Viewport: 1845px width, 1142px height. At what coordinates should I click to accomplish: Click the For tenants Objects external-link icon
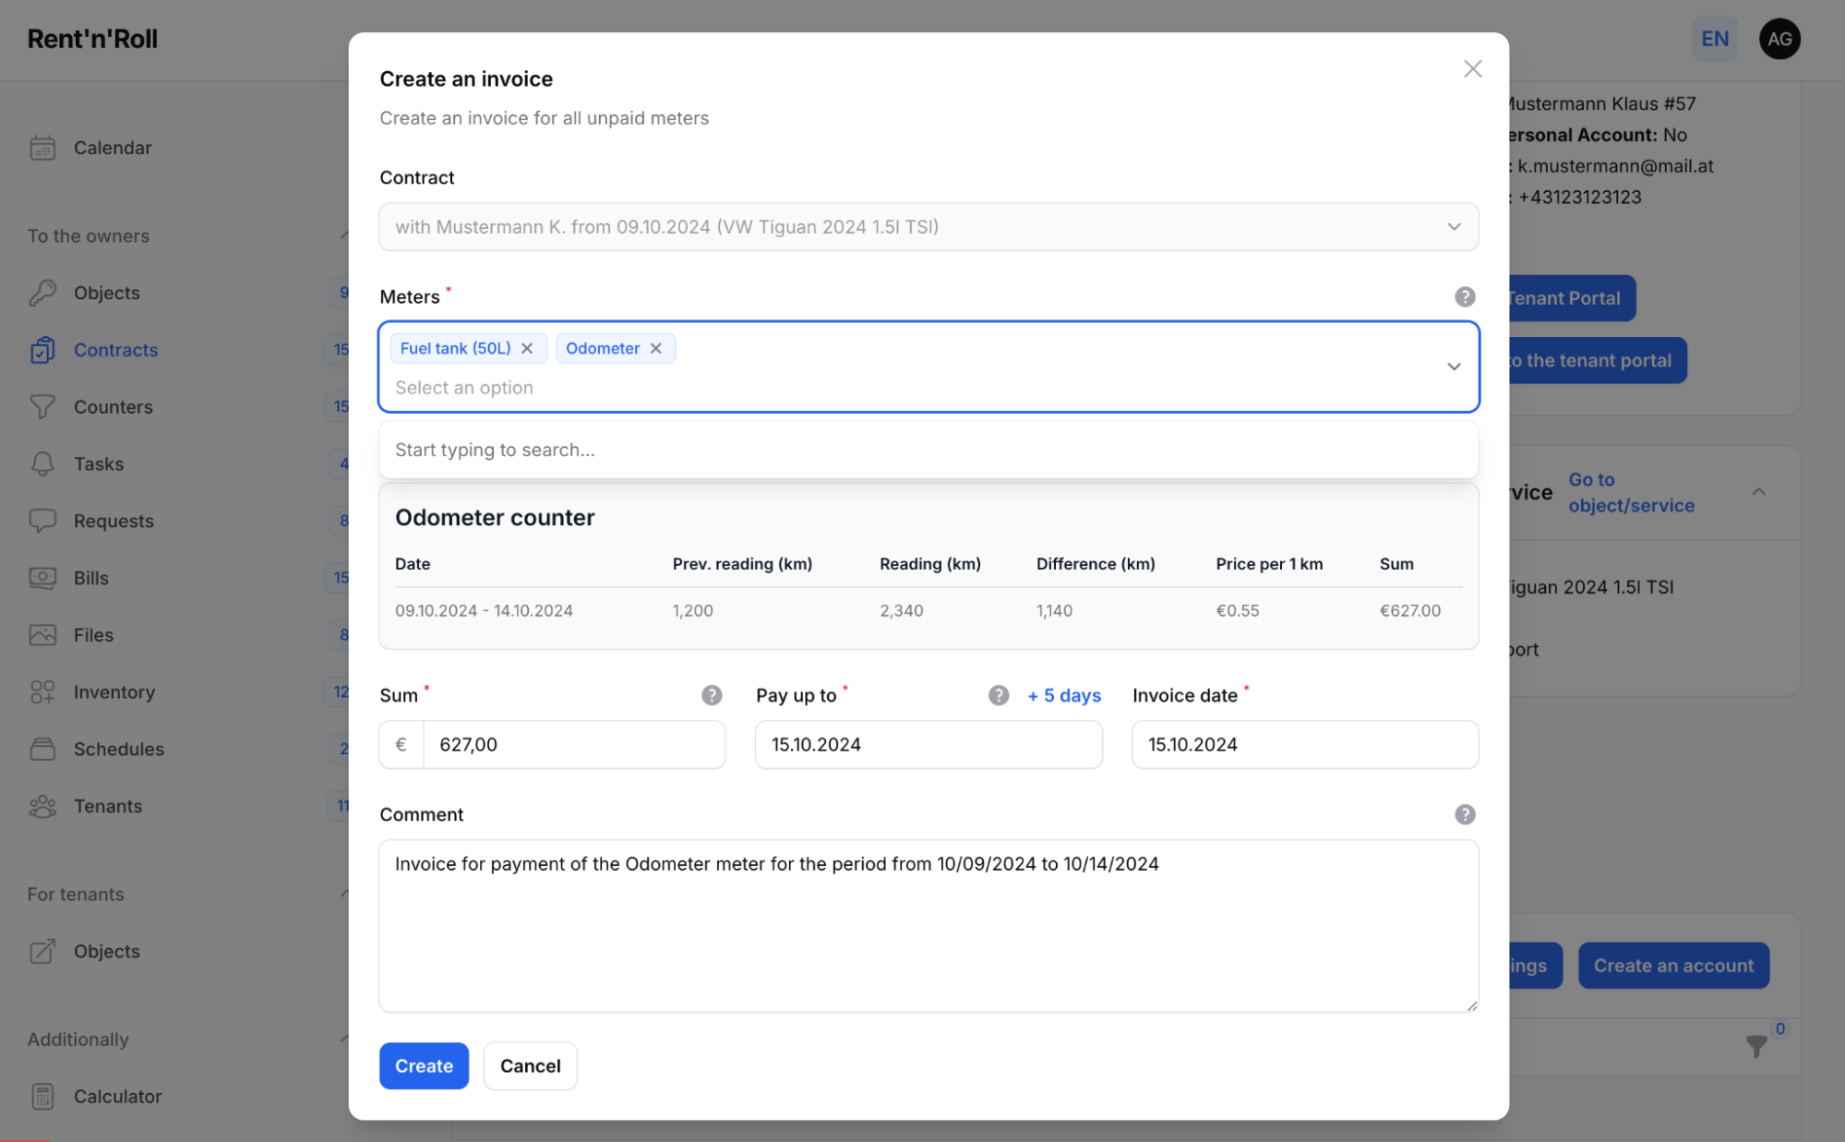point(42,951)
